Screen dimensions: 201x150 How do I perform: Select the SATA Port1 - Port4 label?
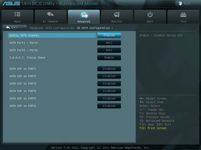(23, 43)
